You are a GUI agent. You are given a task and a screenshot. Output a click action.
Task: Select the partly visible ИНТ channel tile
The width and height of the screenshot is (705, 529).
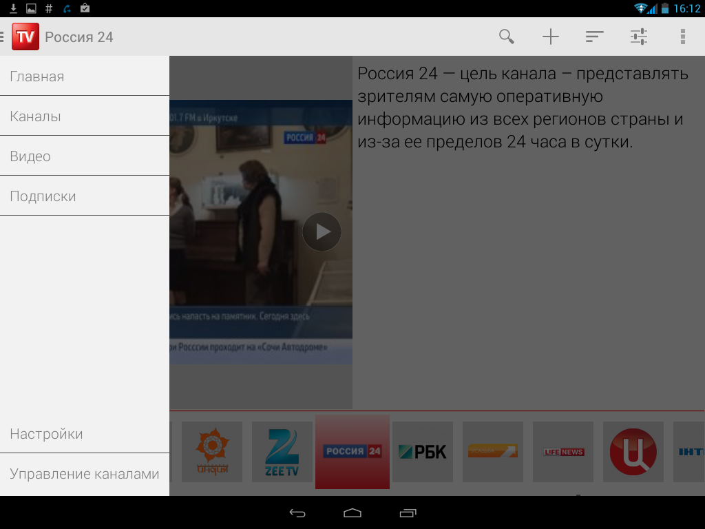pos(688,452)
